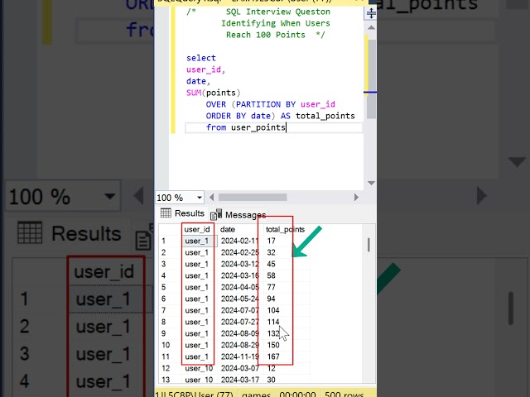Click the '500 rows' status bar entry
This screenshot has width=530, height=397.
point(344,395)
